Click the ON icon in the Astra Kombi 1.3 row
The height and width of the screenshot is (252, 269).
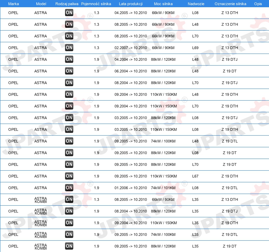pyautogui.click(x=69, y=199)
